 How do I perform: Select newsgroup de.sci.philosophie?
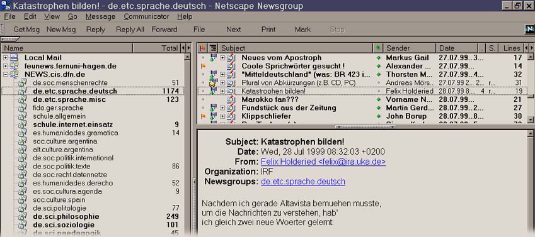pyautogui.click(x=66, y=216)
